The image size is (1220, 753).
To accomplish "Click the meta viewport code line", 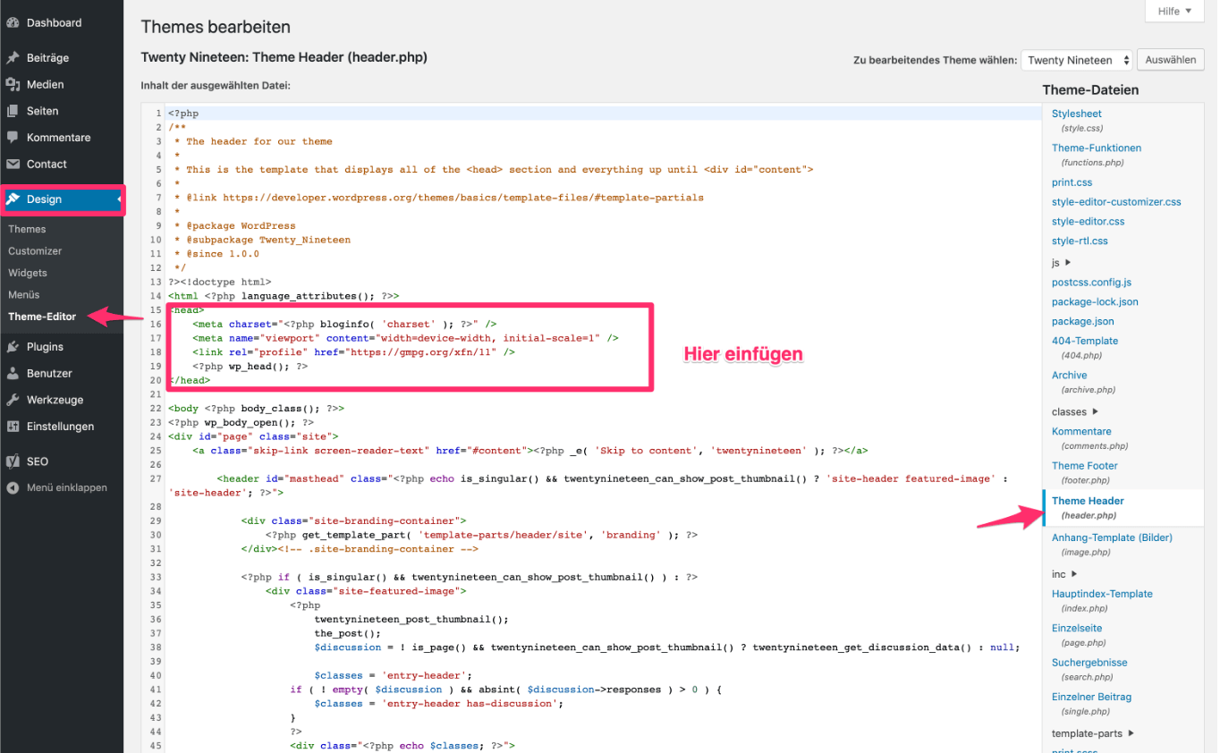I will coord(405,339).
